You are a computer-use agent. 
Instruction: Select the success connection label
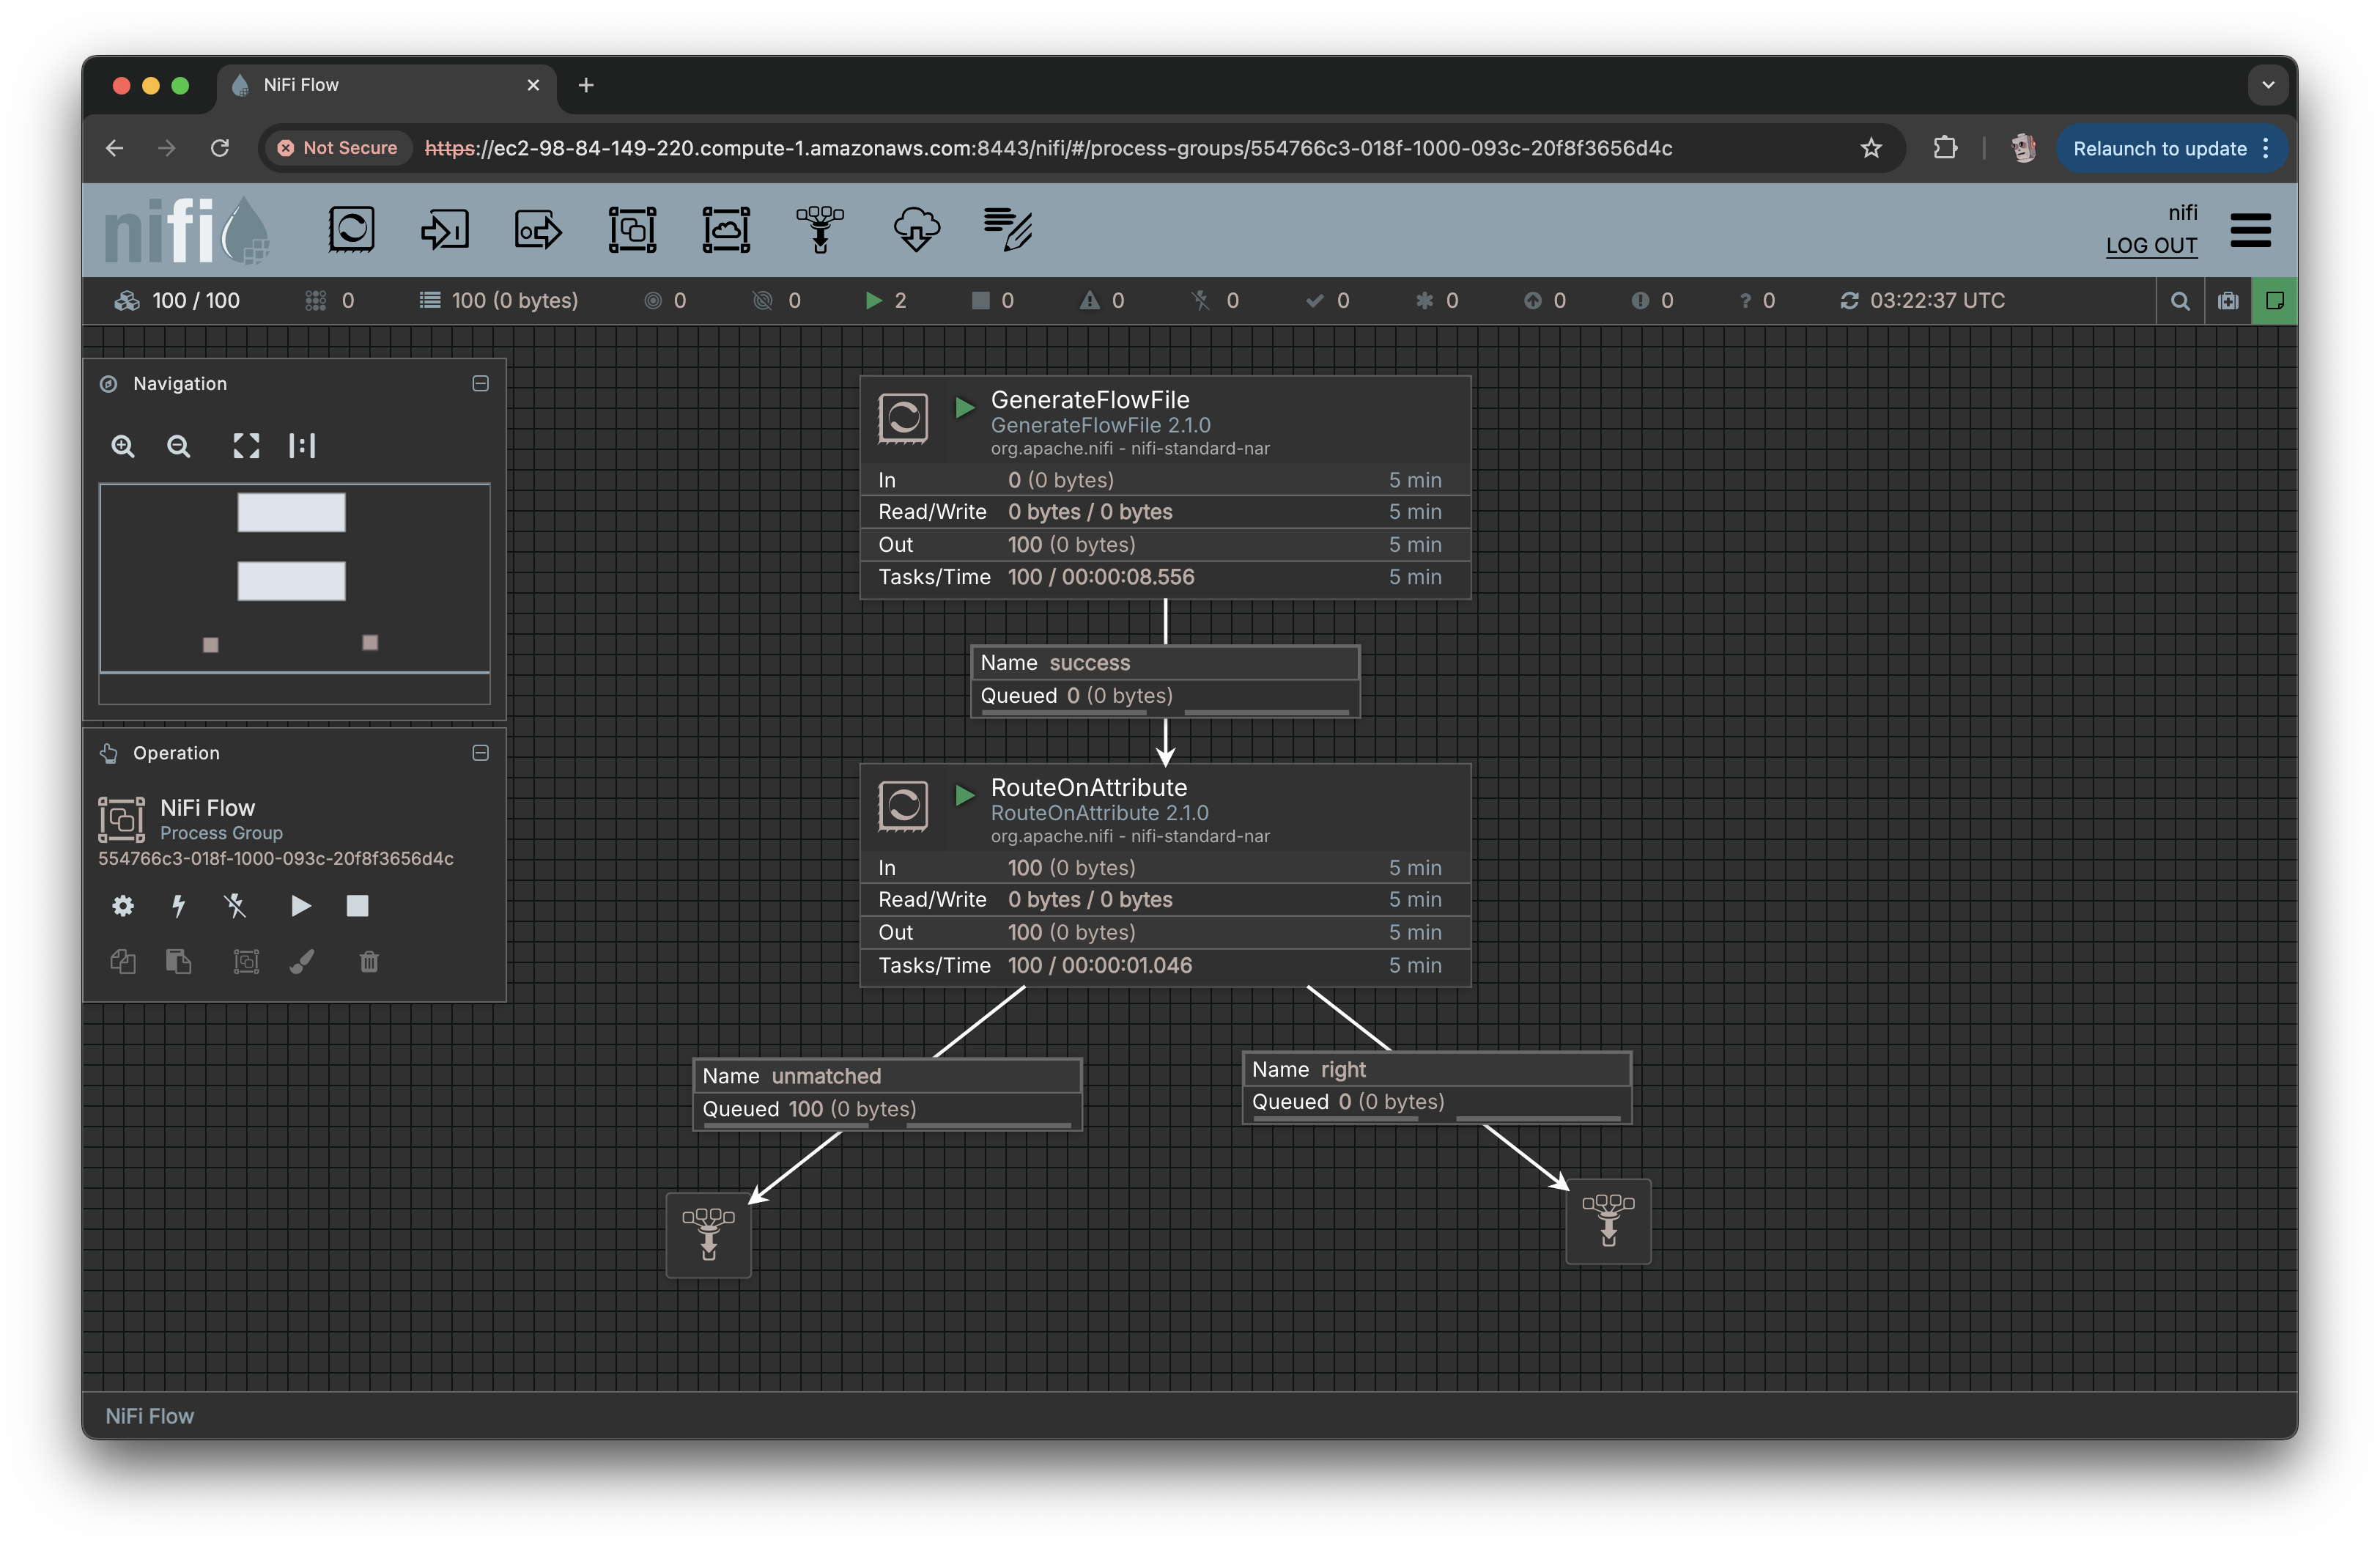click(x=1165, y=681)
